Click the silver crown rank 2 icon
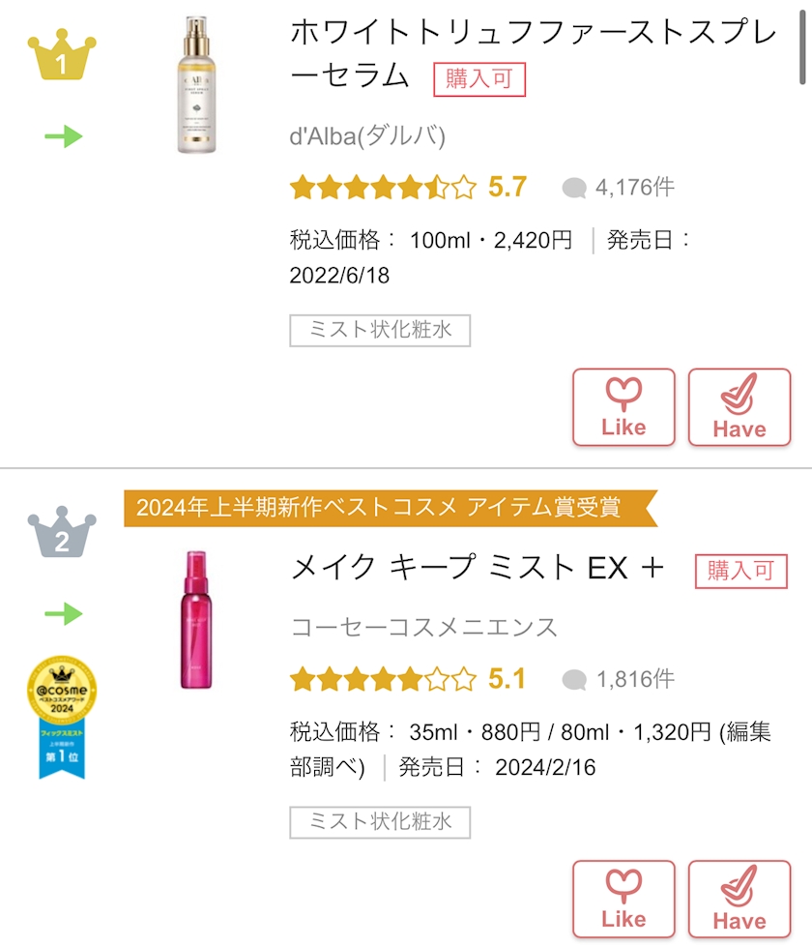The image size is (812, 946). pyautogui.click(x=62, y=533)
